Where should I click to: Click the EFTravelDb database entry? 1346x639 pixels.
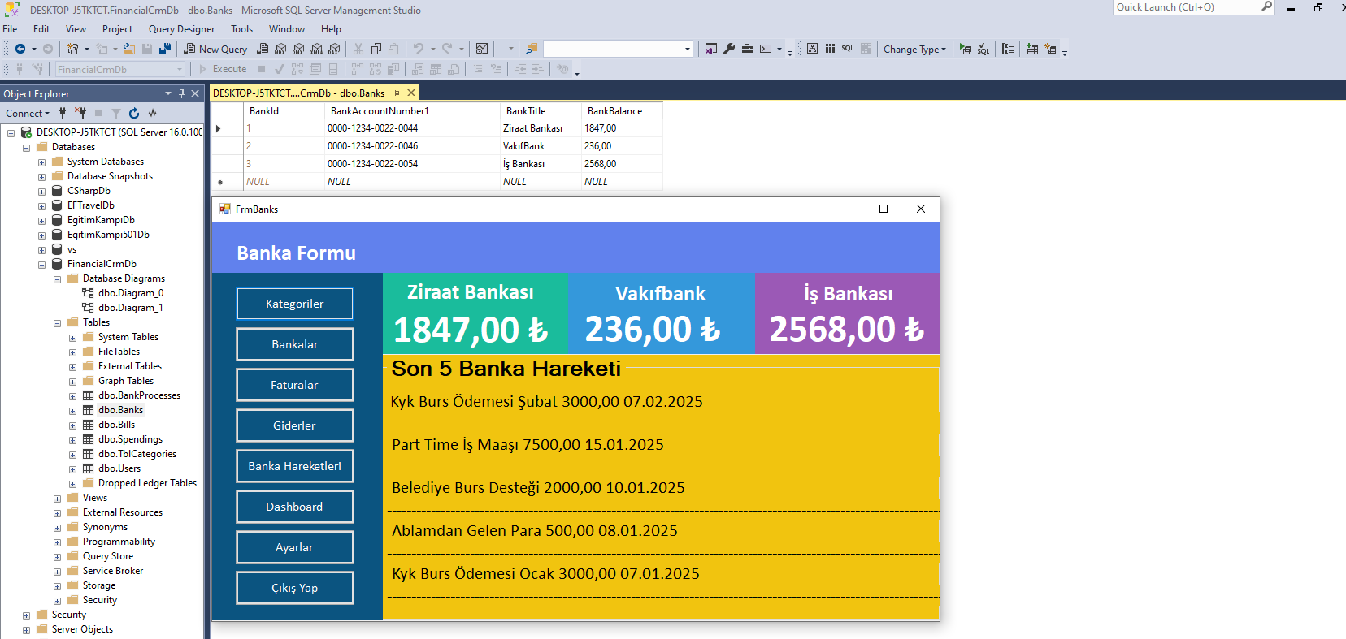tap(91, 205)
